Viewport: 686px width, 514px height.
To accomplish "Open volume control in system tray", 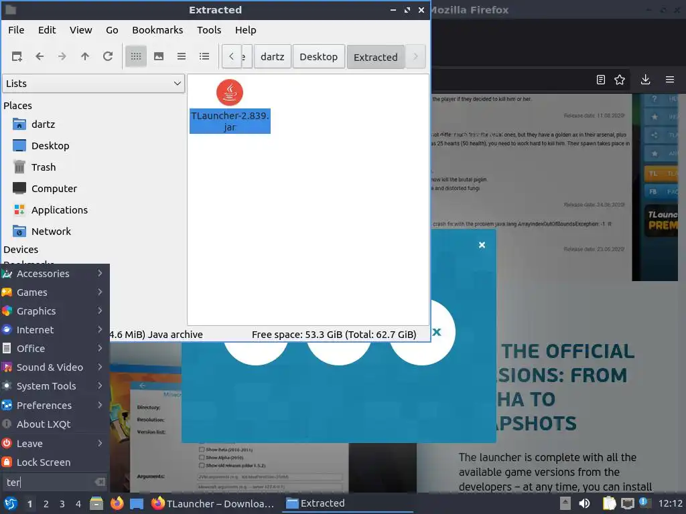I will click(584, 503).
